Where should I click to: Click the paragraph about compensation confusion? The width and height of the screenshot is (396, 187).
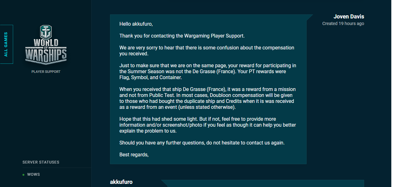point(207,51)
